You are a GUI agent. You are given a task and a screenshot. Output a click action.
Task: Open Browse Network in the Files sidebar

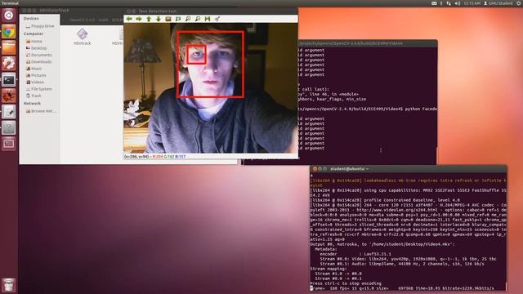(41, 111)
